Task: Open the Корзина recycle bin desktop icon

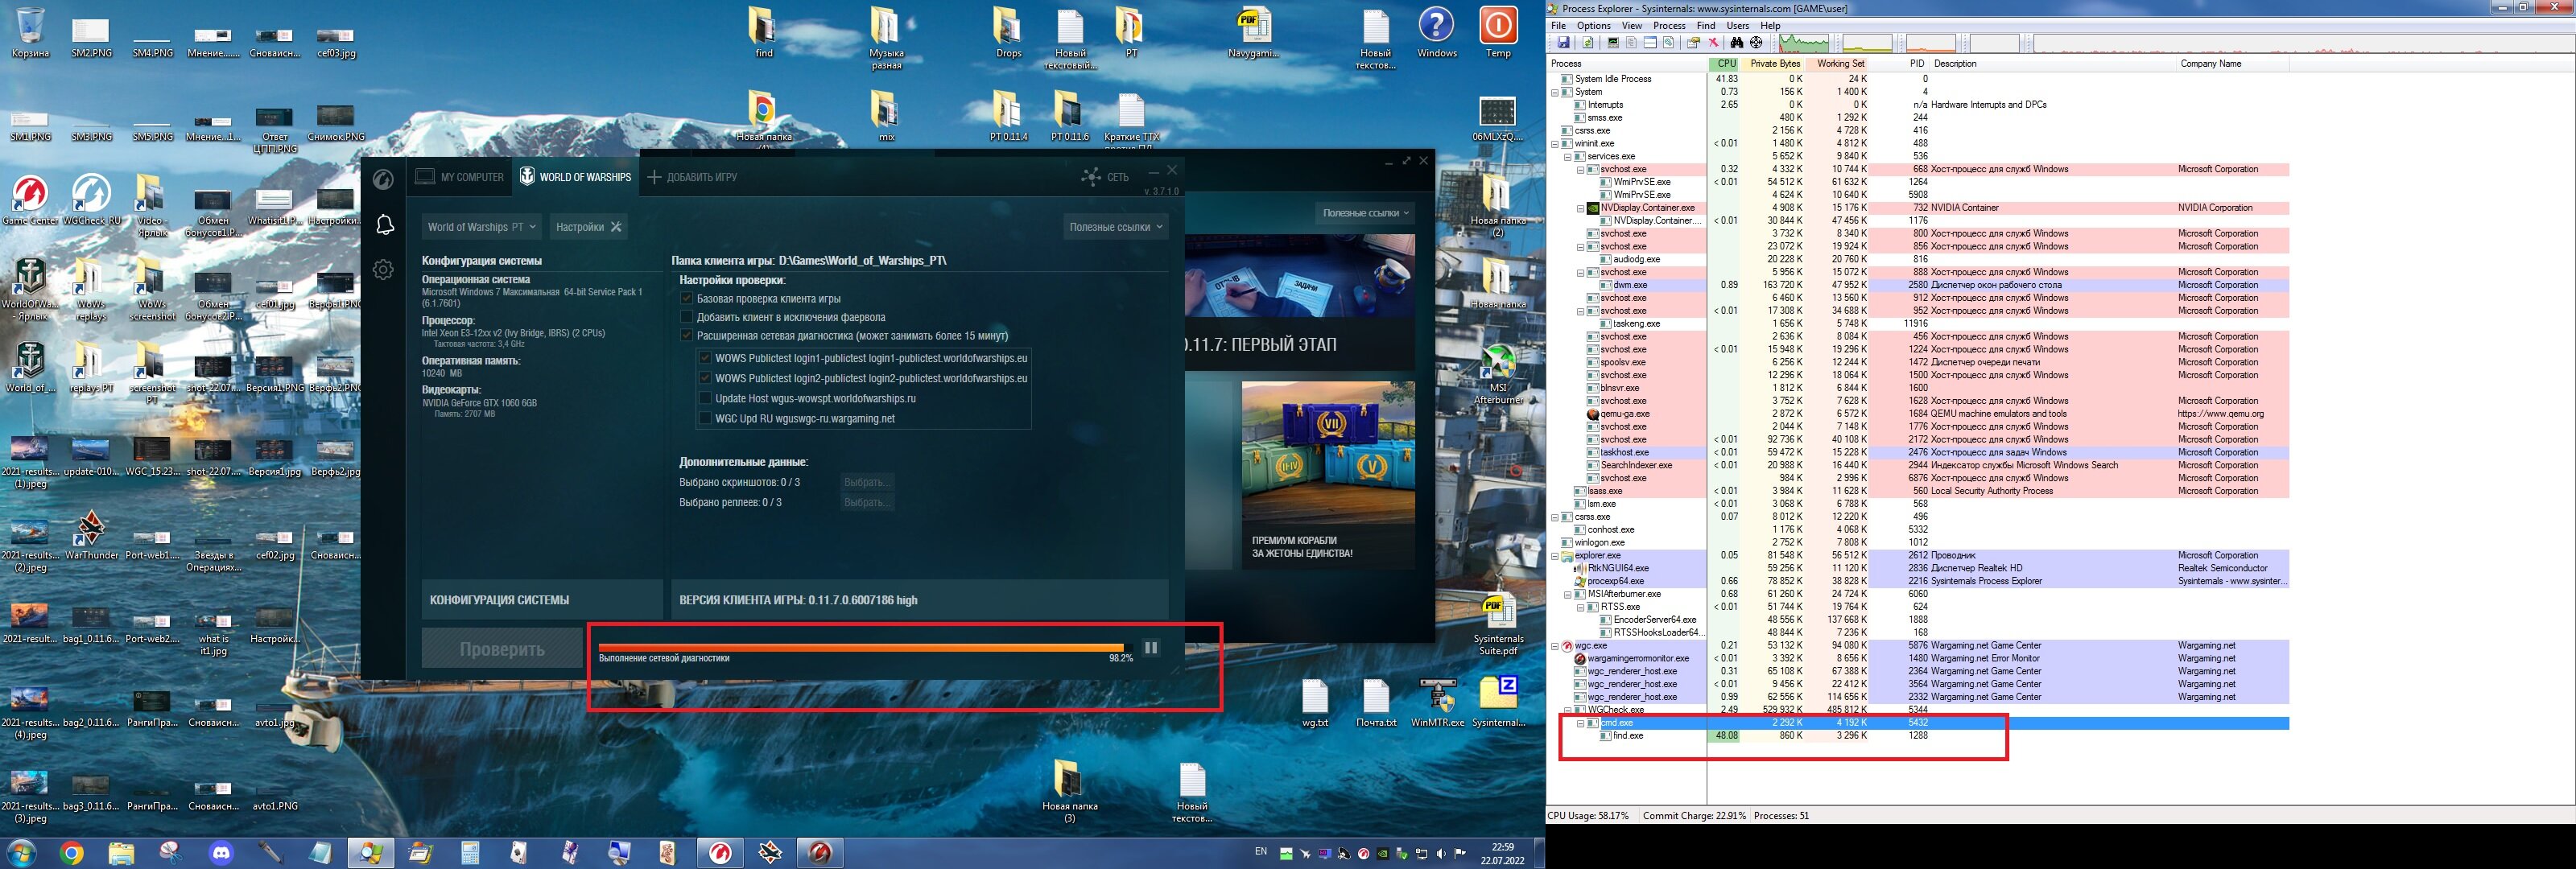Action: pos(31,33)
